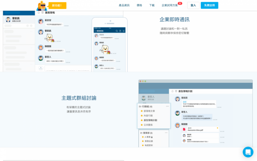The image size is (257, 161).
Task: Click 蔡哲人's avatar in the 業務策略 desktop chat
Action: (x=41, y=58)
